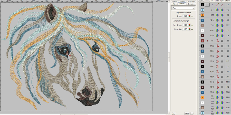Expand the color 8 group for objects 8-11
The height and width of the screenshot is (115, 231).
tap(200, 15)
